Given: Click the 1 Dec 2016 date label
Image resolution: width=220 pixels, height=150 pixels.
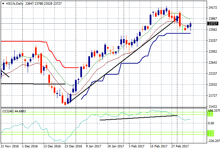Looking at the screenshot, I should pos(30,146).
